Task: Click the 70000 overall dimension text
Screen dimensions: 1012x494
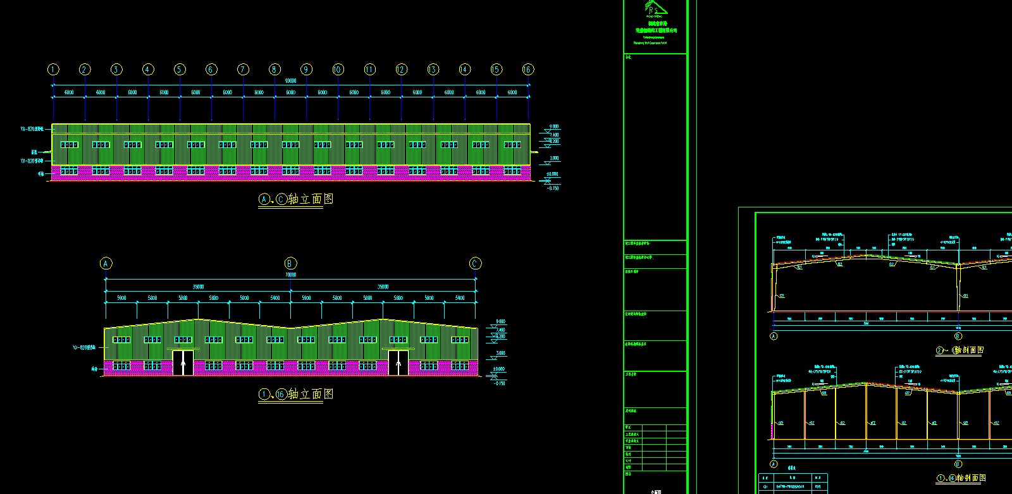Action: click(290, 275)
